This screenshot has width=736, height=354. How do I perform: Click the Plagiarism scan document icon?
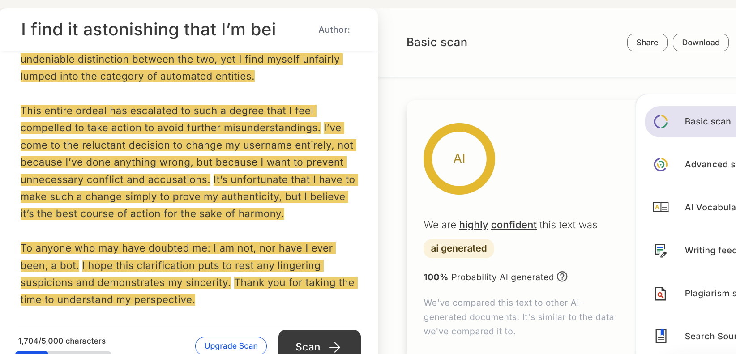click(661, 294)
